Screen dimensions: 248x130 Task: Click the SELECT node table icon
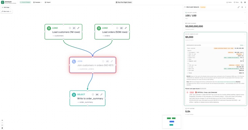[74, 95]
